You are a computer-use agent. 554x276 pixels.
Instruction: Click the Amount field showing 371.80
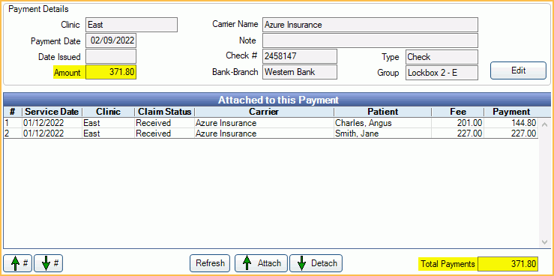point(111,73)
